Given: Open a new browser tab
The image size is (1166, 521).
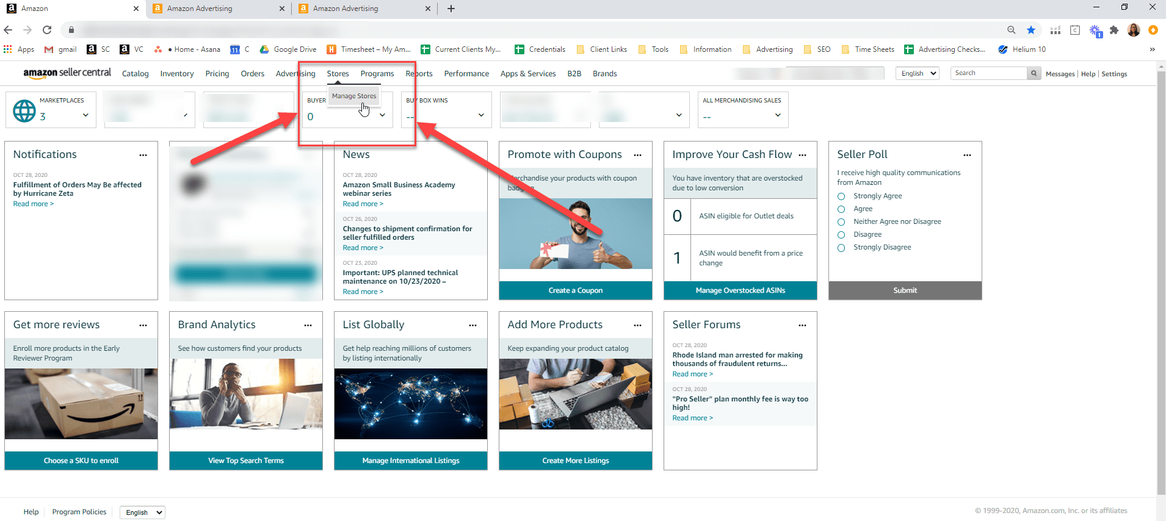Looking at the screenshot, I should [x=451, y=9].
